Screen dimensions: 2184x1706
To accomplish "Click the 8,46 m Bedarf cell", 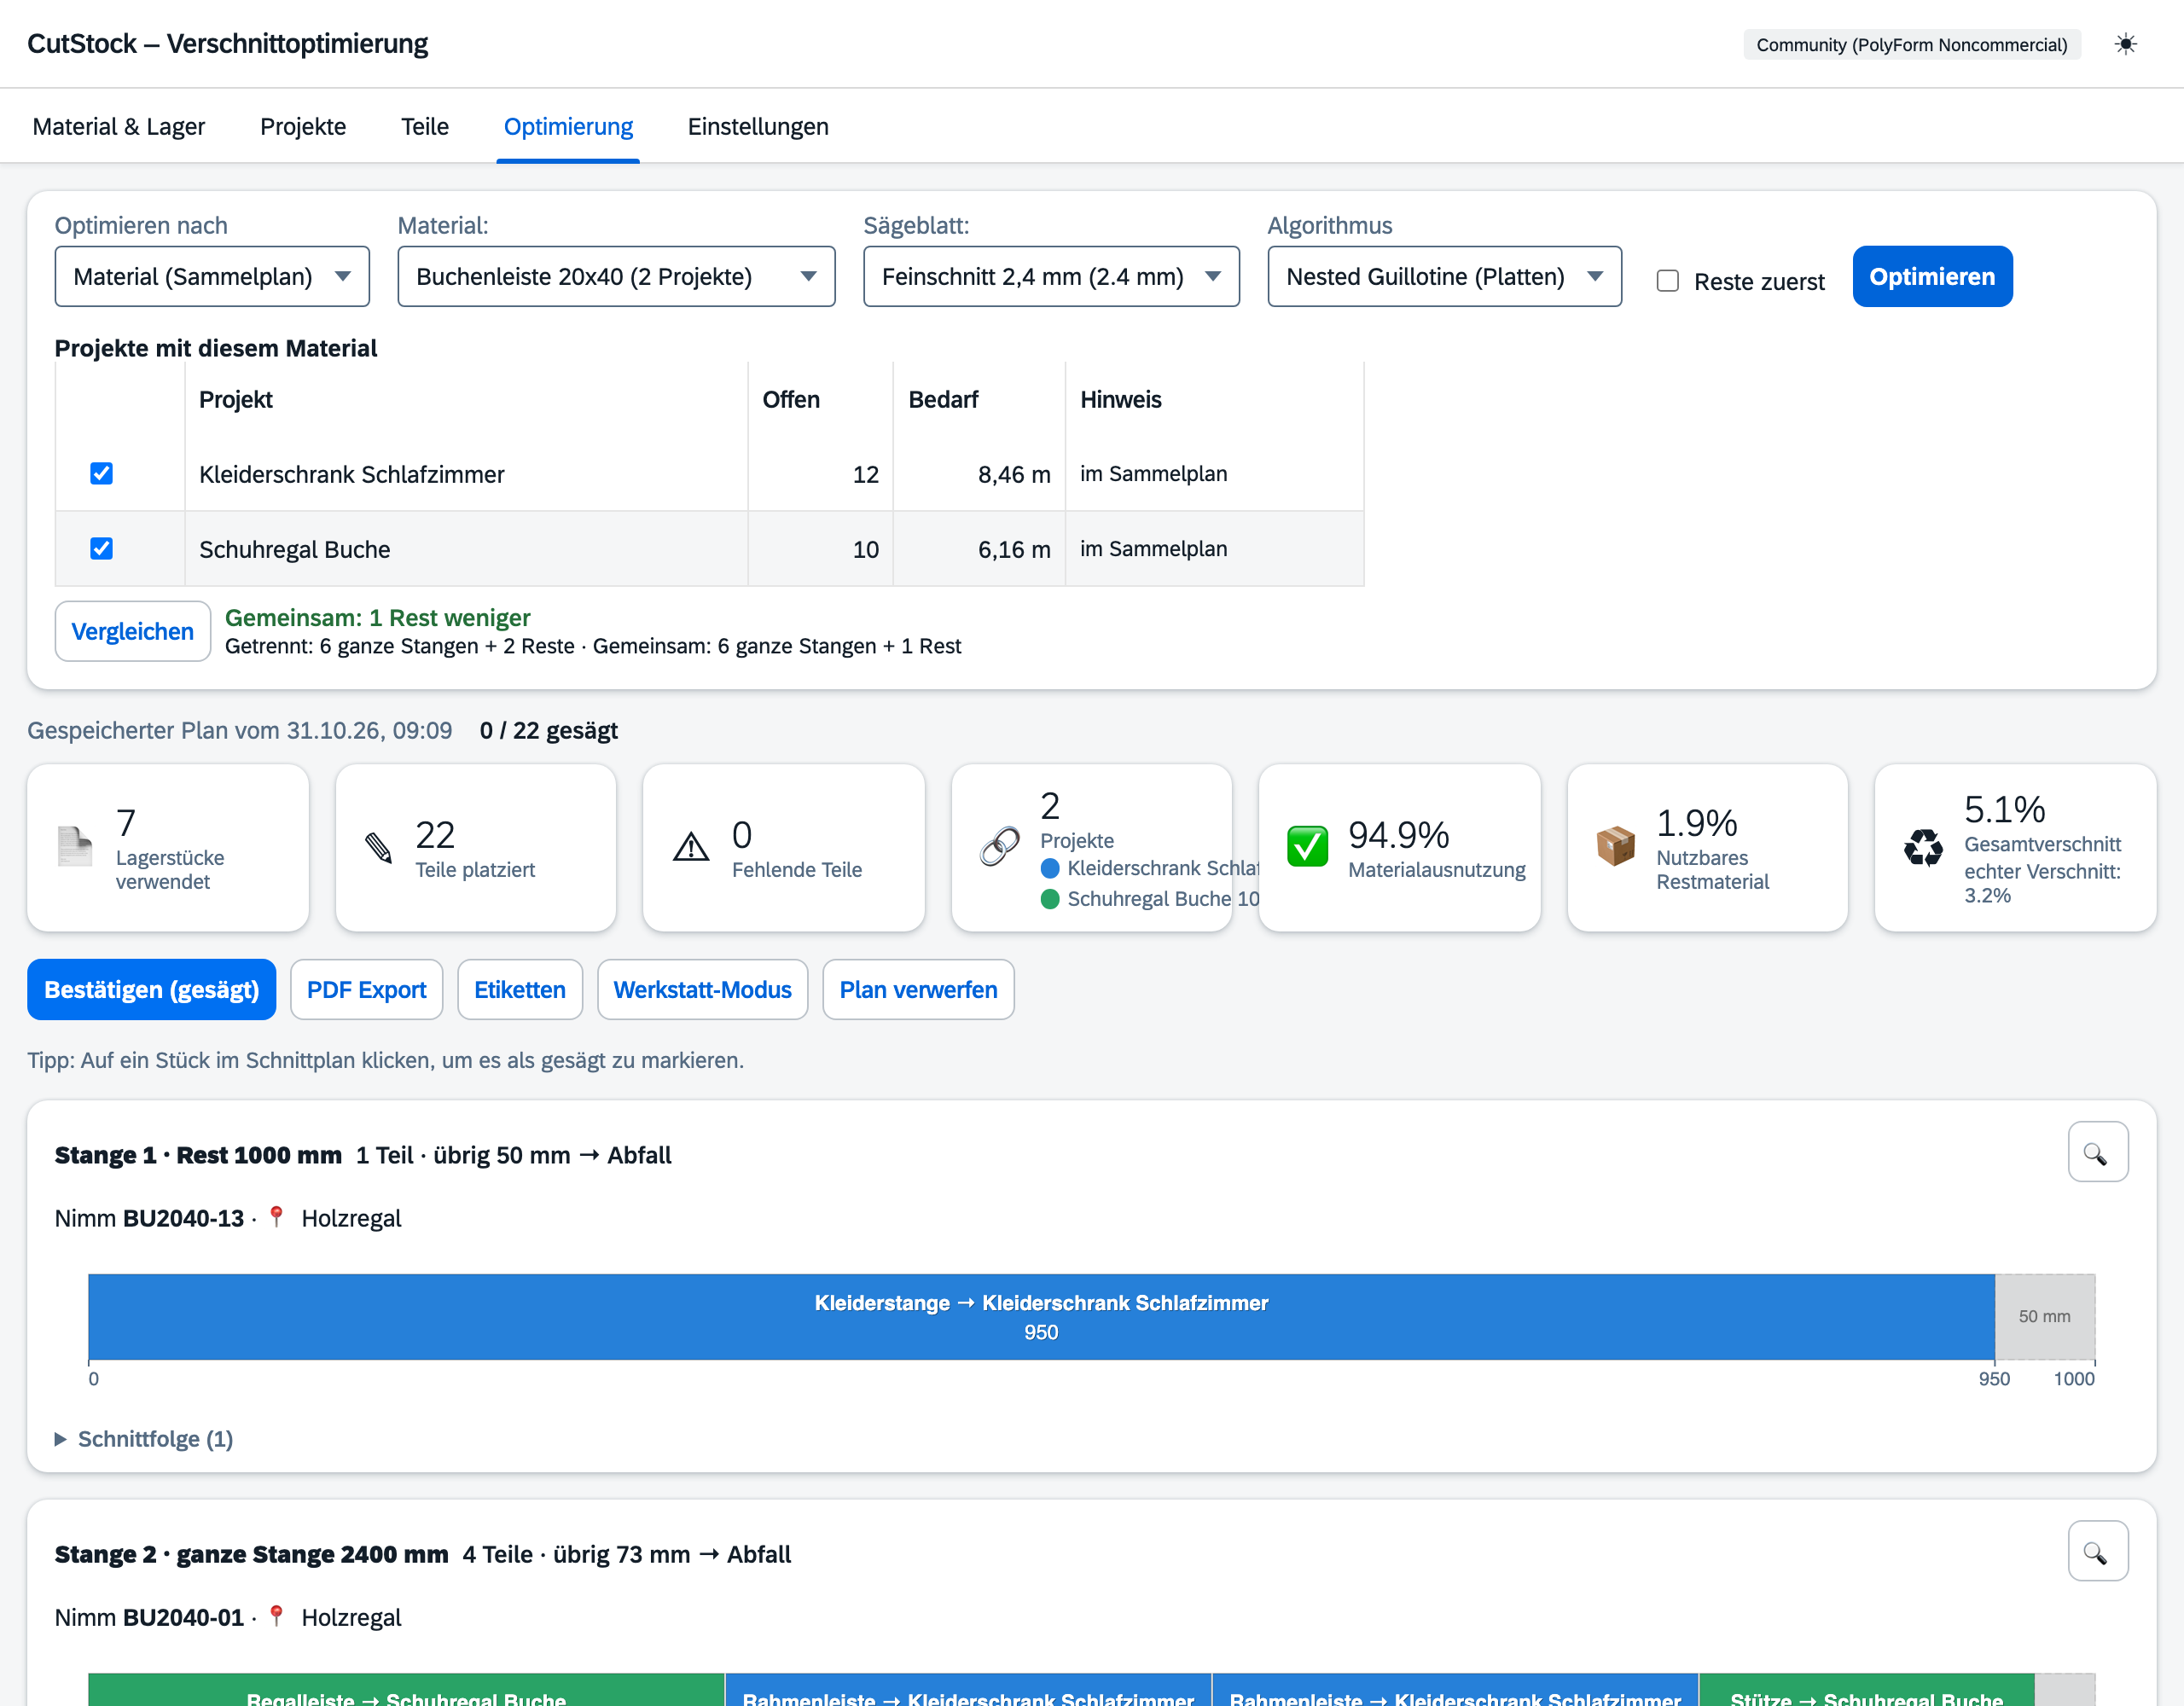I will coord(978,474).
